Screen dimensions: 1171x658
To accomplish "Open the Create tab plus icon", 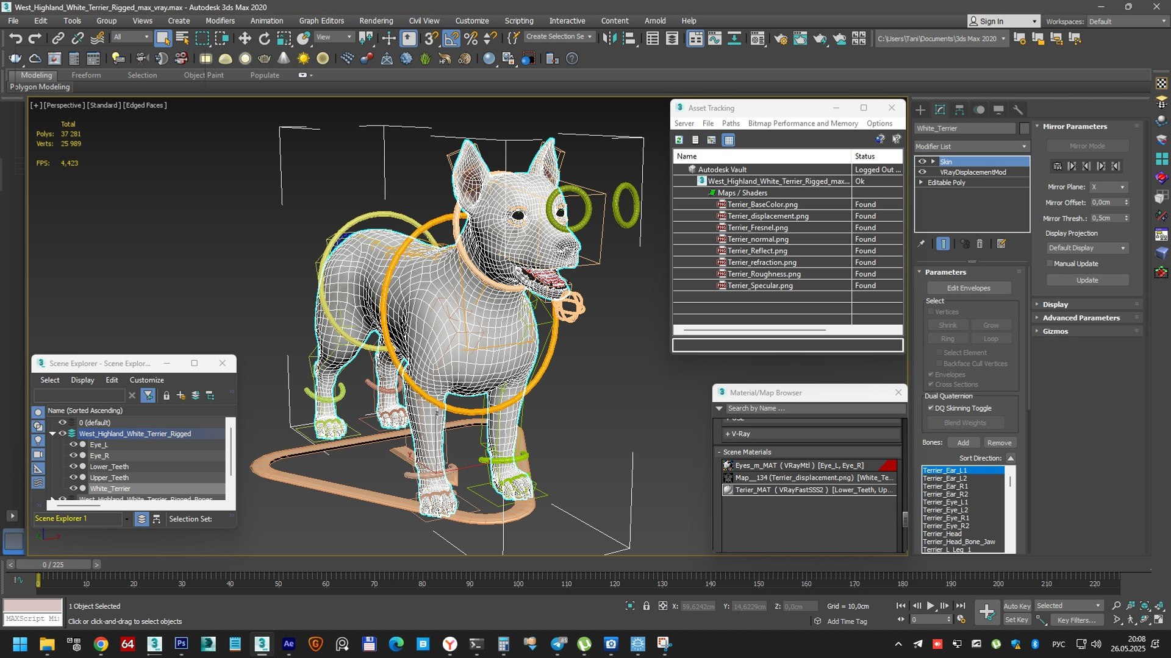I will (920, 110).
